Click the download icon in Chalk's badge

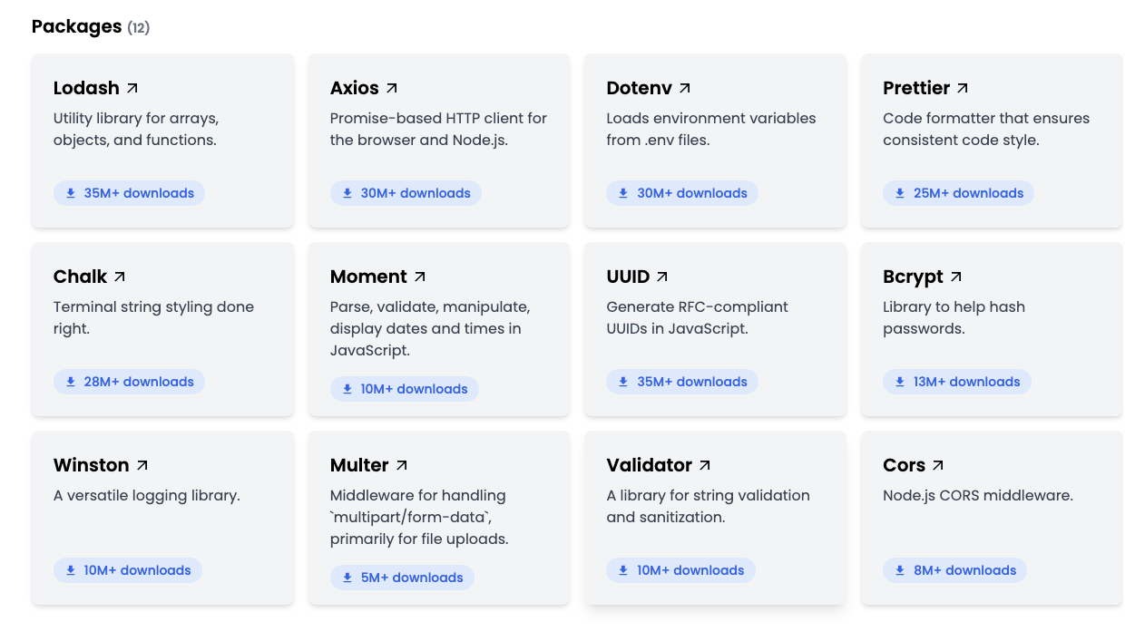71,382
